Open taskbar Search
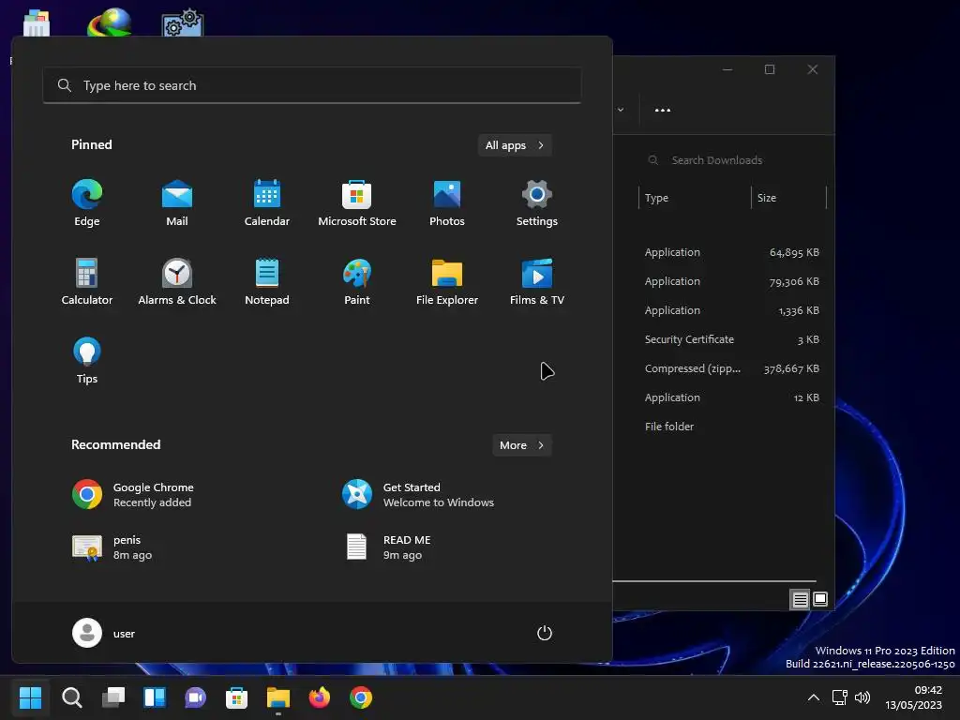Screen dimensions: 960x720 click(71, 697)
